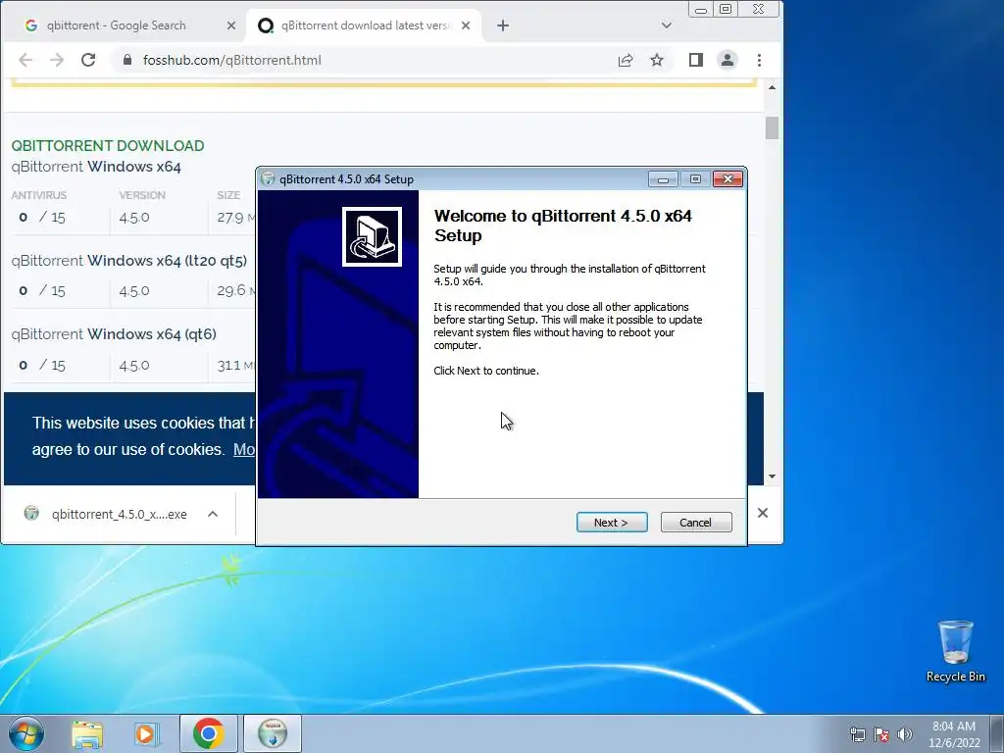
Task: Open Windows Explorer from taskbar
Action: 87,733
